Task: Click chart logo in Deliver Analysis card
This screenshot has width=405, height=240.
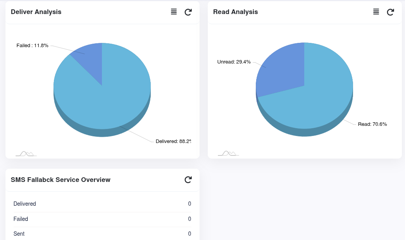Action: 26,154
